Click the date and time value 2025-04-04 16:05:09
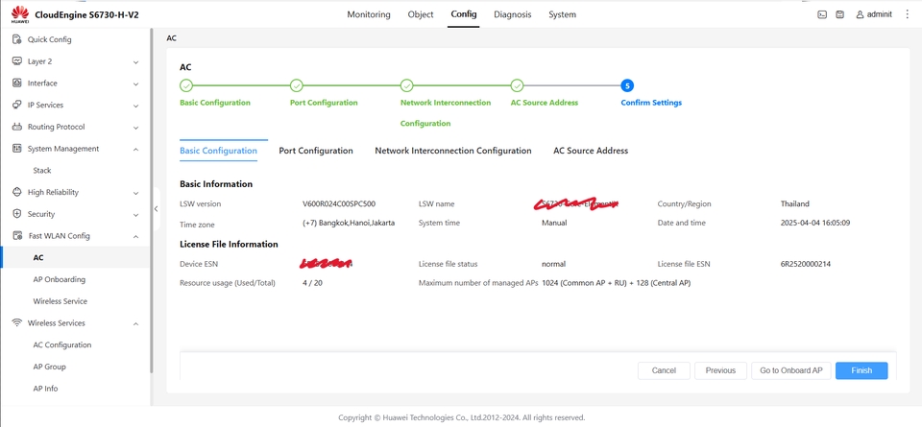The height and width of the screenshot is (427, 922). 815,224
